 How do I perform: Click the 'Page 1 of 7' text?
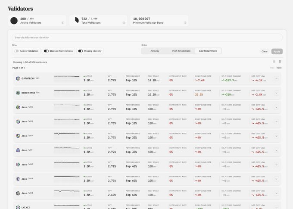(x=19, y=68)
